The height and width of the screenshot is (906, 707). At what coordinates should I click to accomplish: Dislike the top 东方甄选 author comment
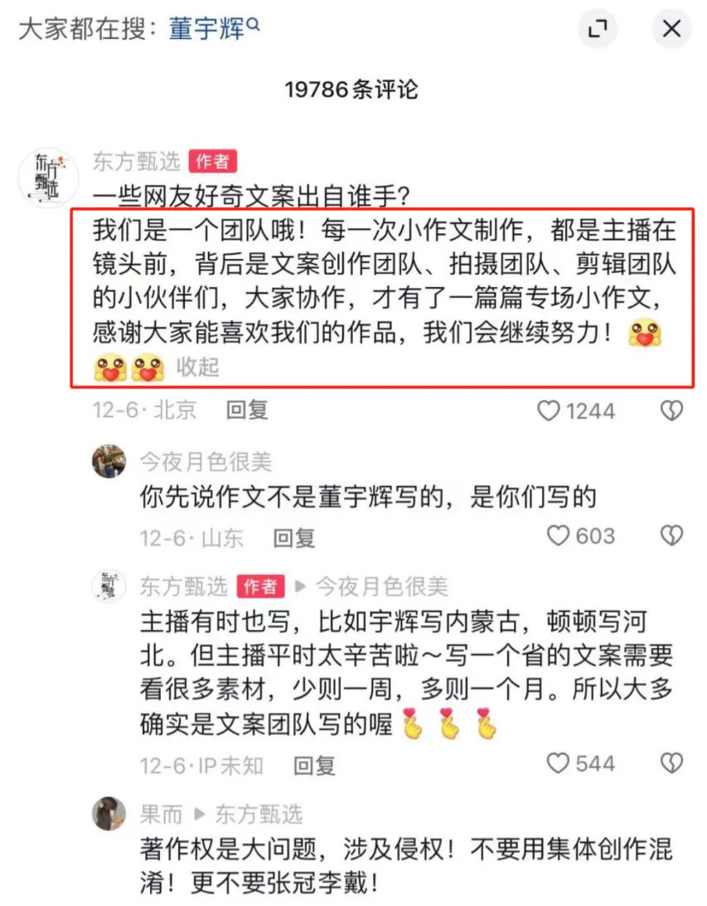point(672,411)
